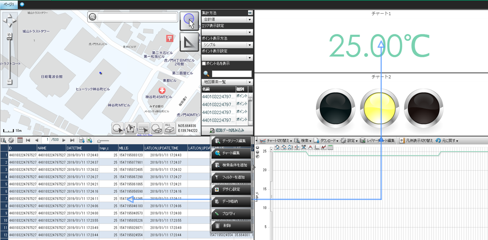The image size is (488, 240).
Task: Open the 元に戻す dropdown
Action: pos(446,140)
